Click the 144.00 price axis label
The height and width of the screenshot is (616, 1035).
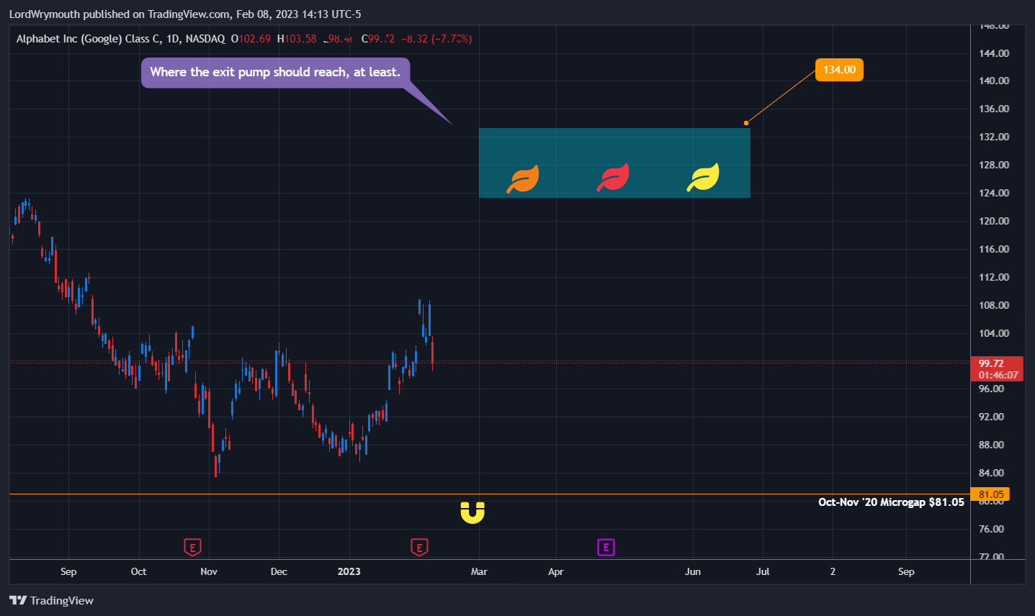tap(994, 53)
